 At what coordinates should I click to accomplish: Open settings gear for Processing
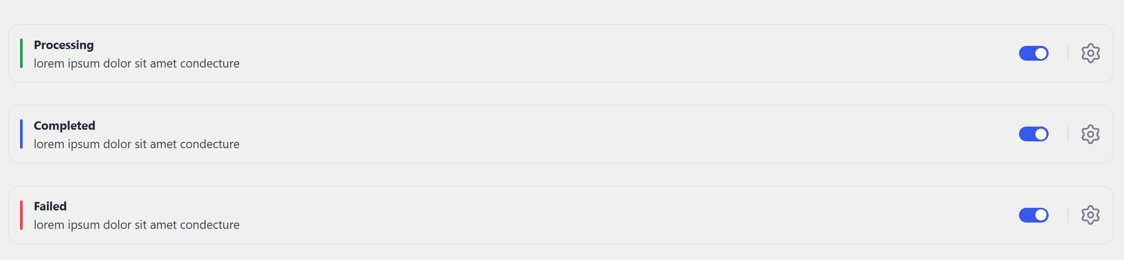point(1090,53)
